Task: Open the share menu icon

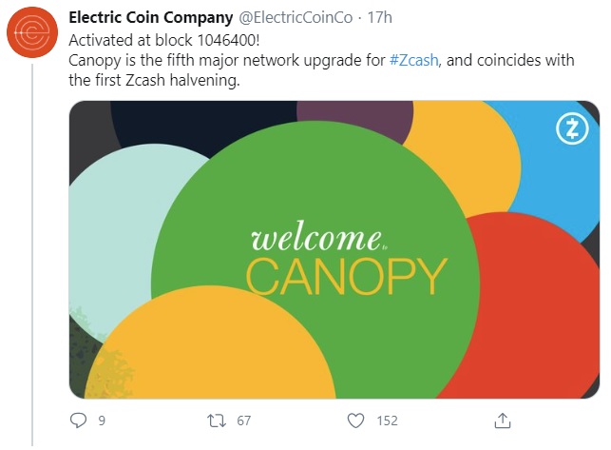Action: pos(505,420)
